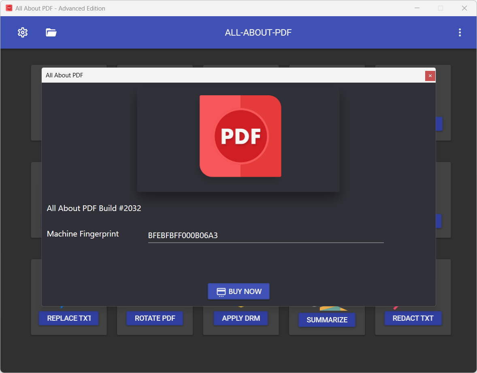This screenshot has height=373, width=477.
Task: Open settings via the gear icon
Action: (x=23, y=32)
